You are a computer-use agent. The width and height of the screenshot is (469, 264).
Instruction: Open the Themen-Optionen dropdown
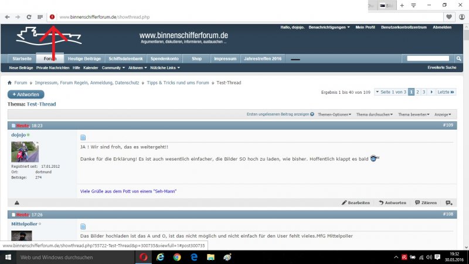pos(334,114)
